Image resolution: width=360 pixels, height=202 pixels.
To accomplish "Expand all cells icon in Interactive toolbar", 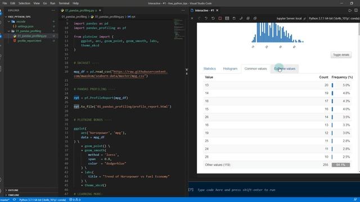I will click(248, 19).
